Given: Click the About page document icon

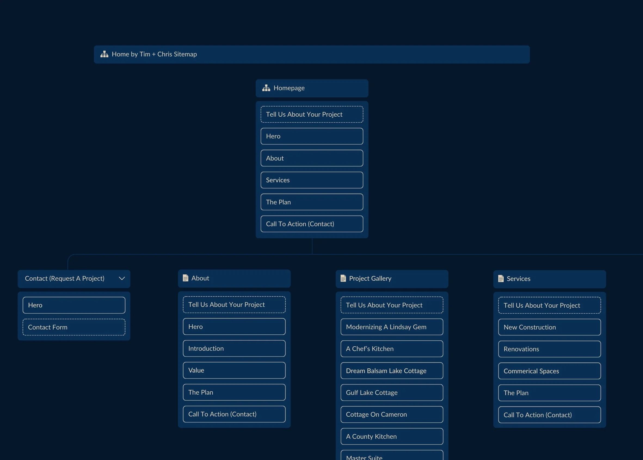Looking at the screenshot, I should point(186,278).
